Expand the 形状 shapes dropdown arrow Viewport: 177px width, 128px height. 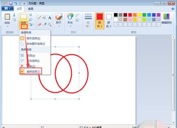pos(70,26)
